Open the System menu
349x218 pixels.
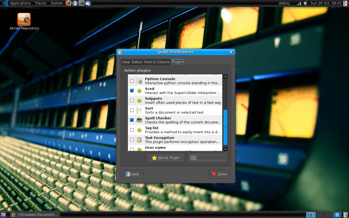(x=57, y=3)
